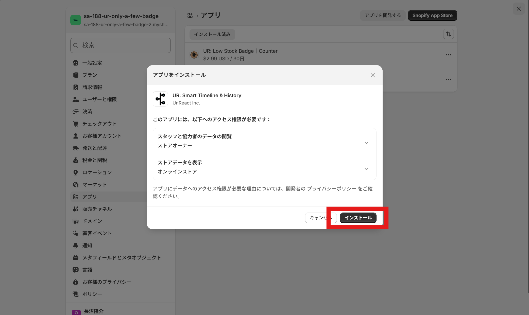529x315 pixels.
Task: Expand ストアデータを表示 permission row
Action: click(264, 167)
